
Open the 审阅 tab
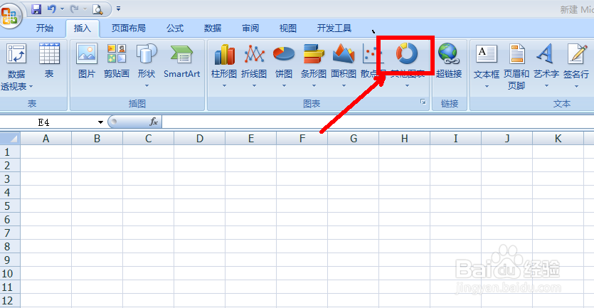click(250, 28)
